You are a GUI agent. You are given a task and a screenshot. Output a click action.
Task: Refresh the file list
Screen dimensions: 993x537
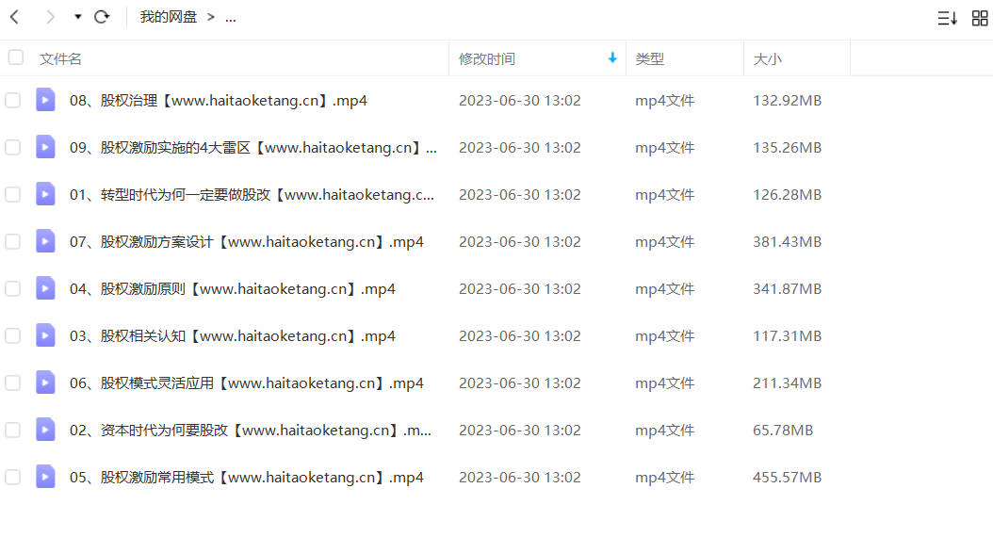click(102, 17)
